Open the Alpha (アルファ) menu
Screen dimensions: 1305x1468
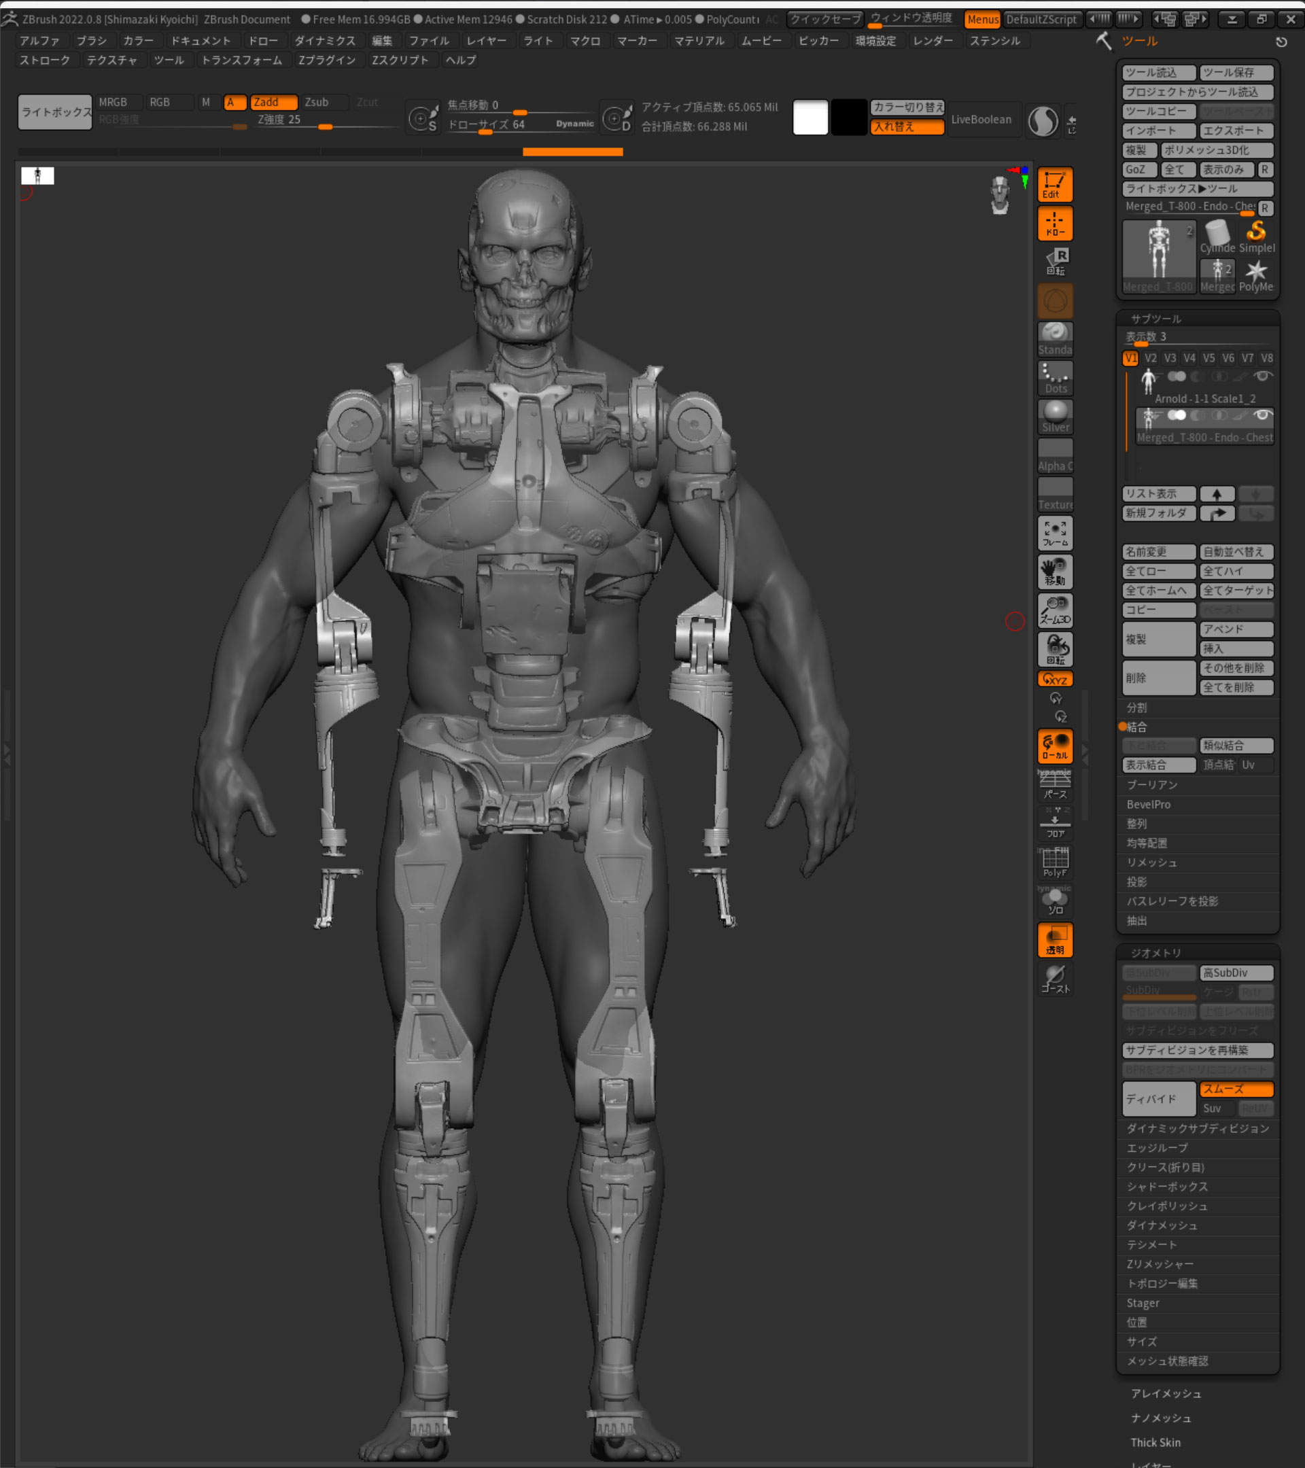pyautogui.click(x=39, y=41)
